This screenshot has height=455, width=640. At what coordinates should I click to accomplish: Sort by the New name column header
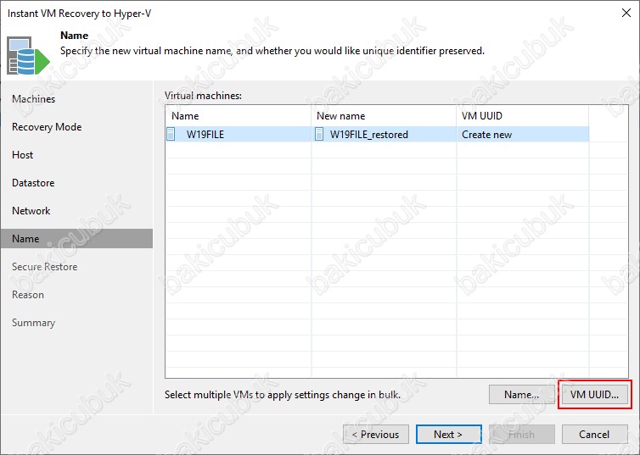point(384,116)
